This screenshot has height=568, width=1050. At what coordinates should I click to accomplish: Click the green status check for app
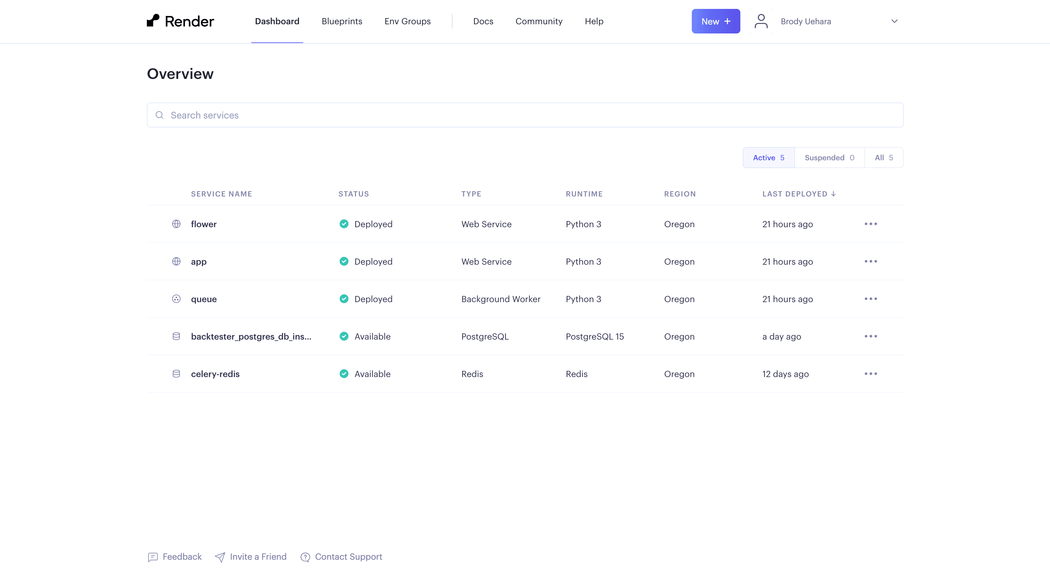pos(344,262)
